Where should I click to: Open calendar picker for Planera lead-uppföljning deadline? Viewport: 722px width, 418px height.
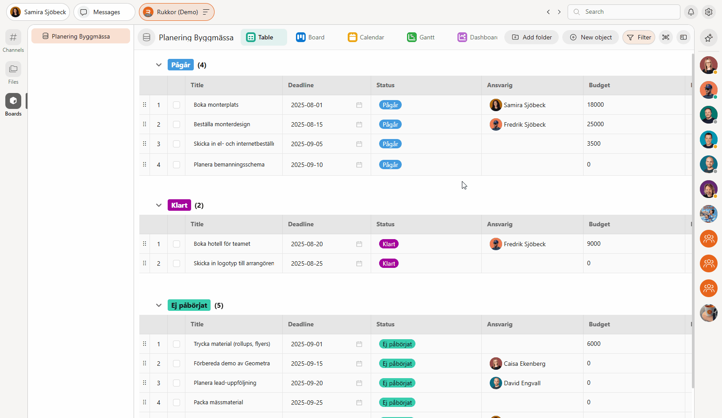(359, 383)
